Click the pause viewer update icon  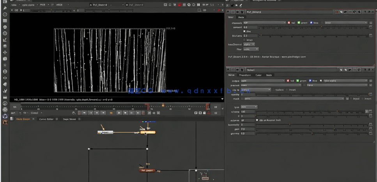pyautogui.click(x=198, y=5)
